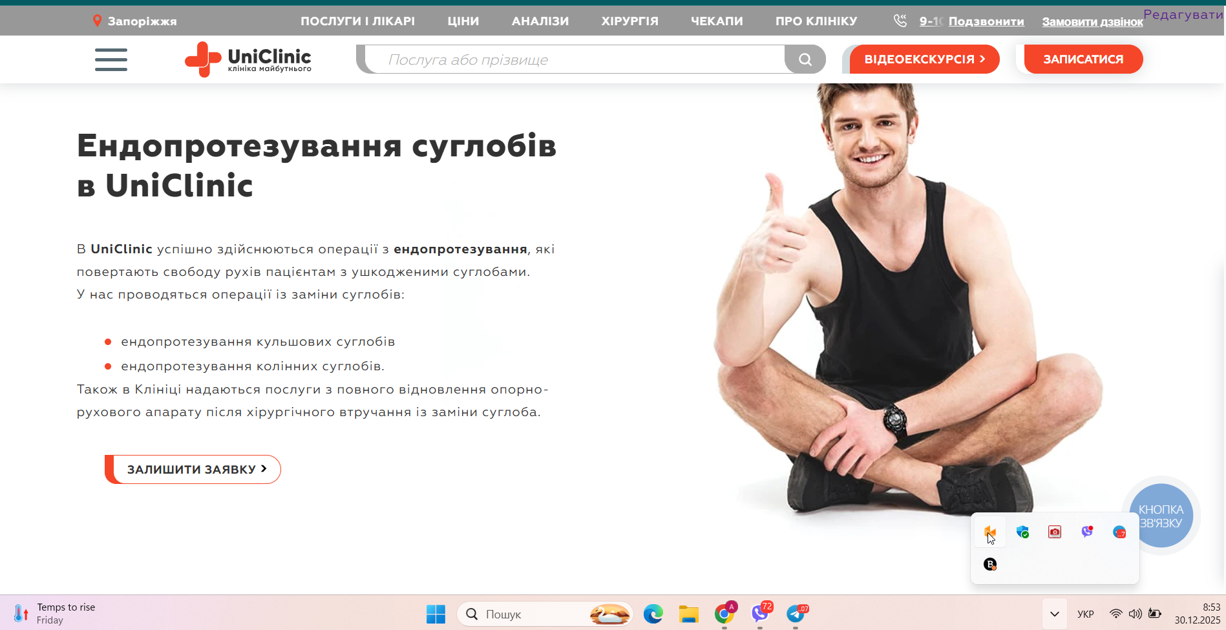
Task: Open Windows Security shield tray icon
Action: (x=1022, y=532)
